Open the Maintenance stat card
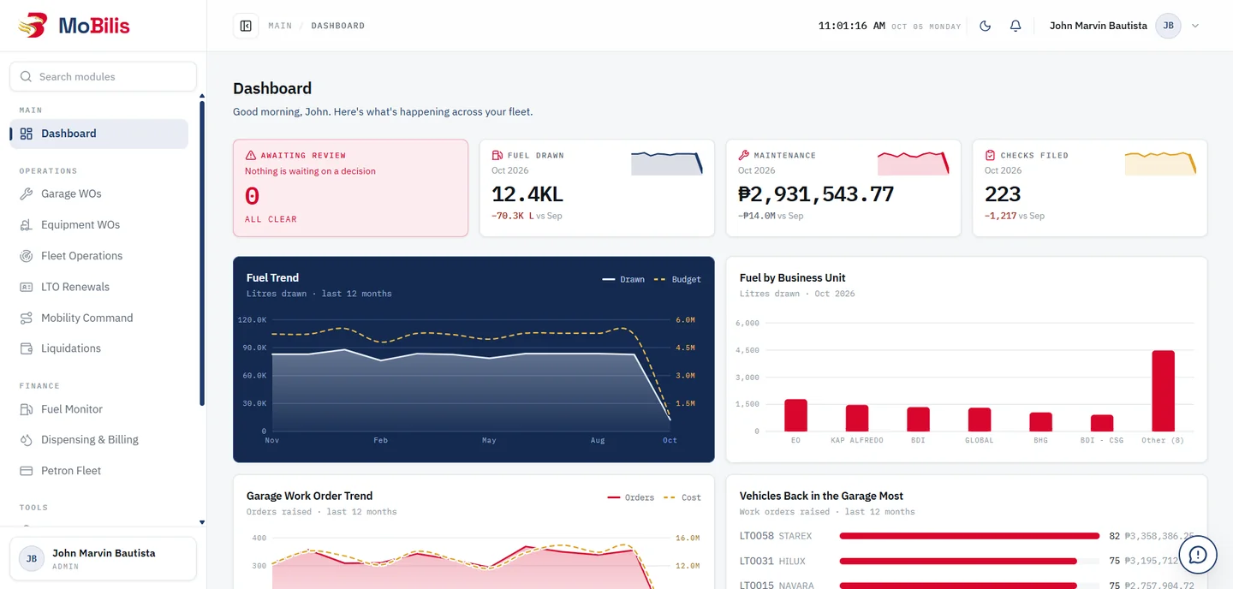 click(843, 188)
